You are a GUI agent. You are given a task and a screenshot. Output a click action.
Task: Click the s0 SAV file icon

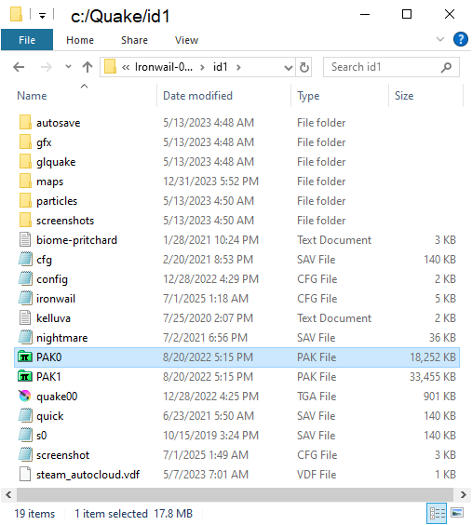pyautogui.click(x=25, y=436)
